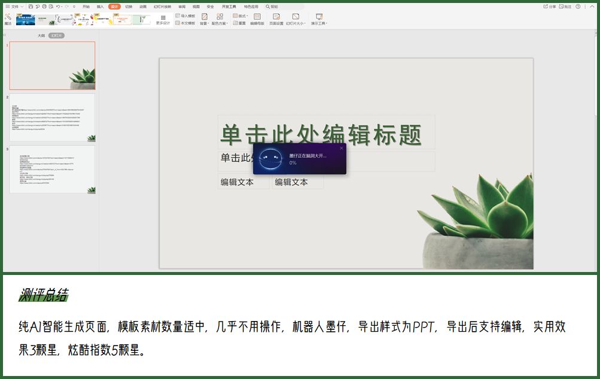The image size is (600, 379).
Task: Switch to the 插入 insert tab
Action: (100, 7)
